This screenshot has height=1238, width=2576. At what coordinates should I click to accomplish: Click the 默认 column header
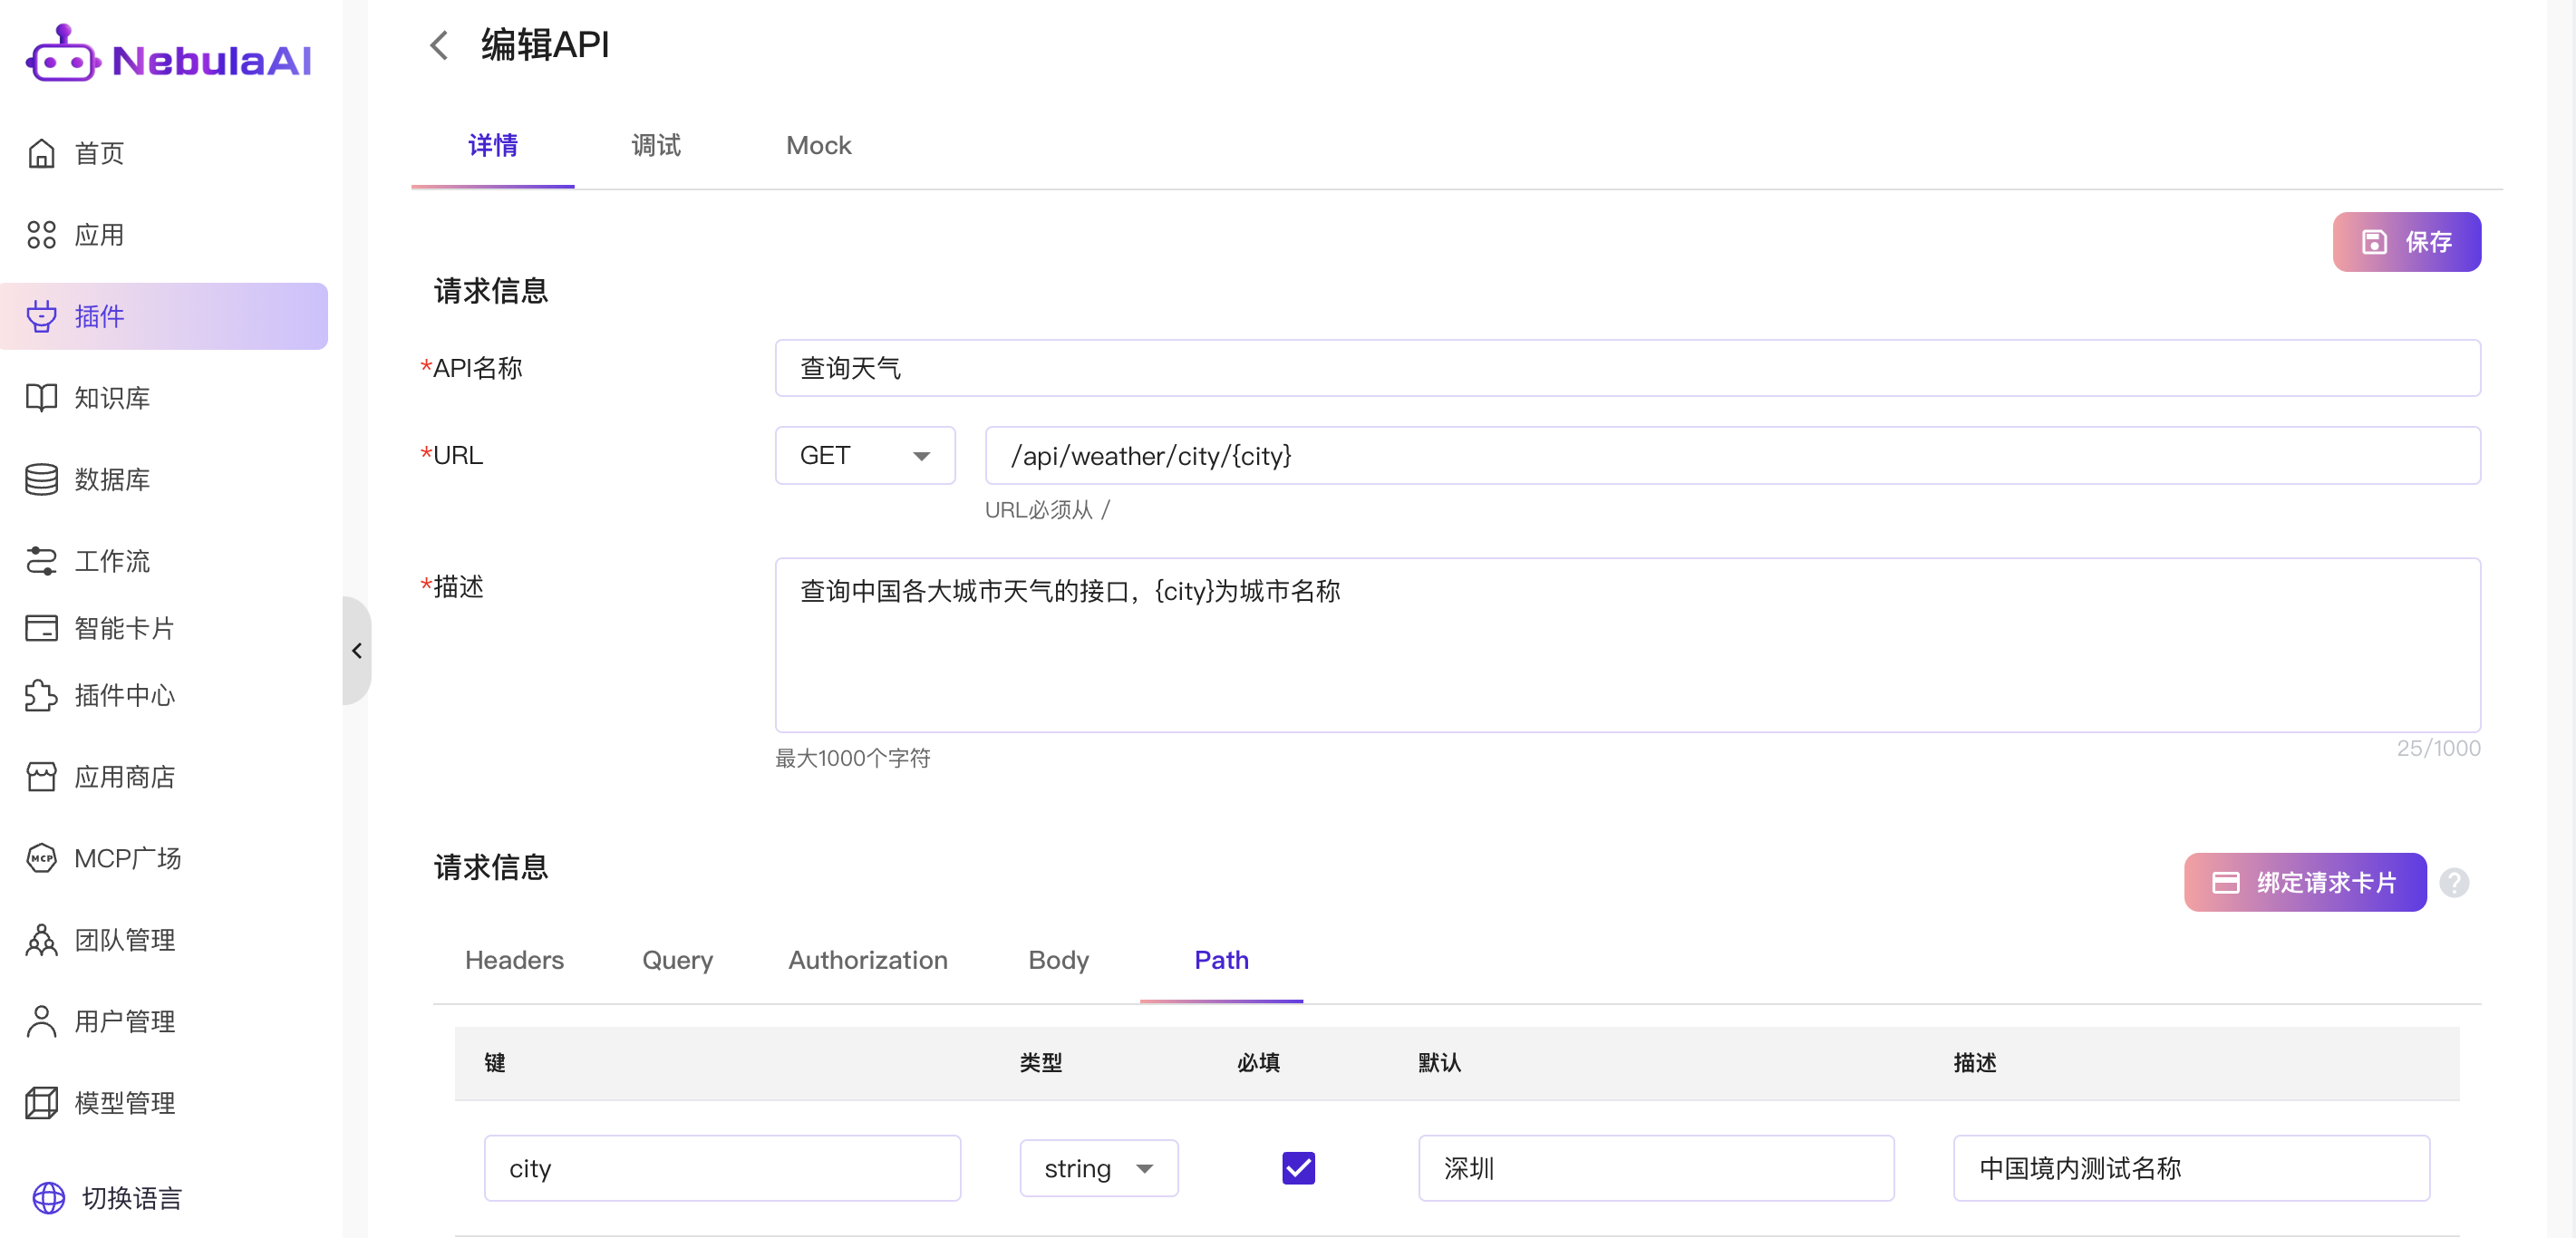tap(1440, 1063)
